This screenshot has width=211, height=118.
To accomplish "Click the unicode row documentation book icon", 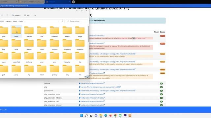I will (79, 83).
